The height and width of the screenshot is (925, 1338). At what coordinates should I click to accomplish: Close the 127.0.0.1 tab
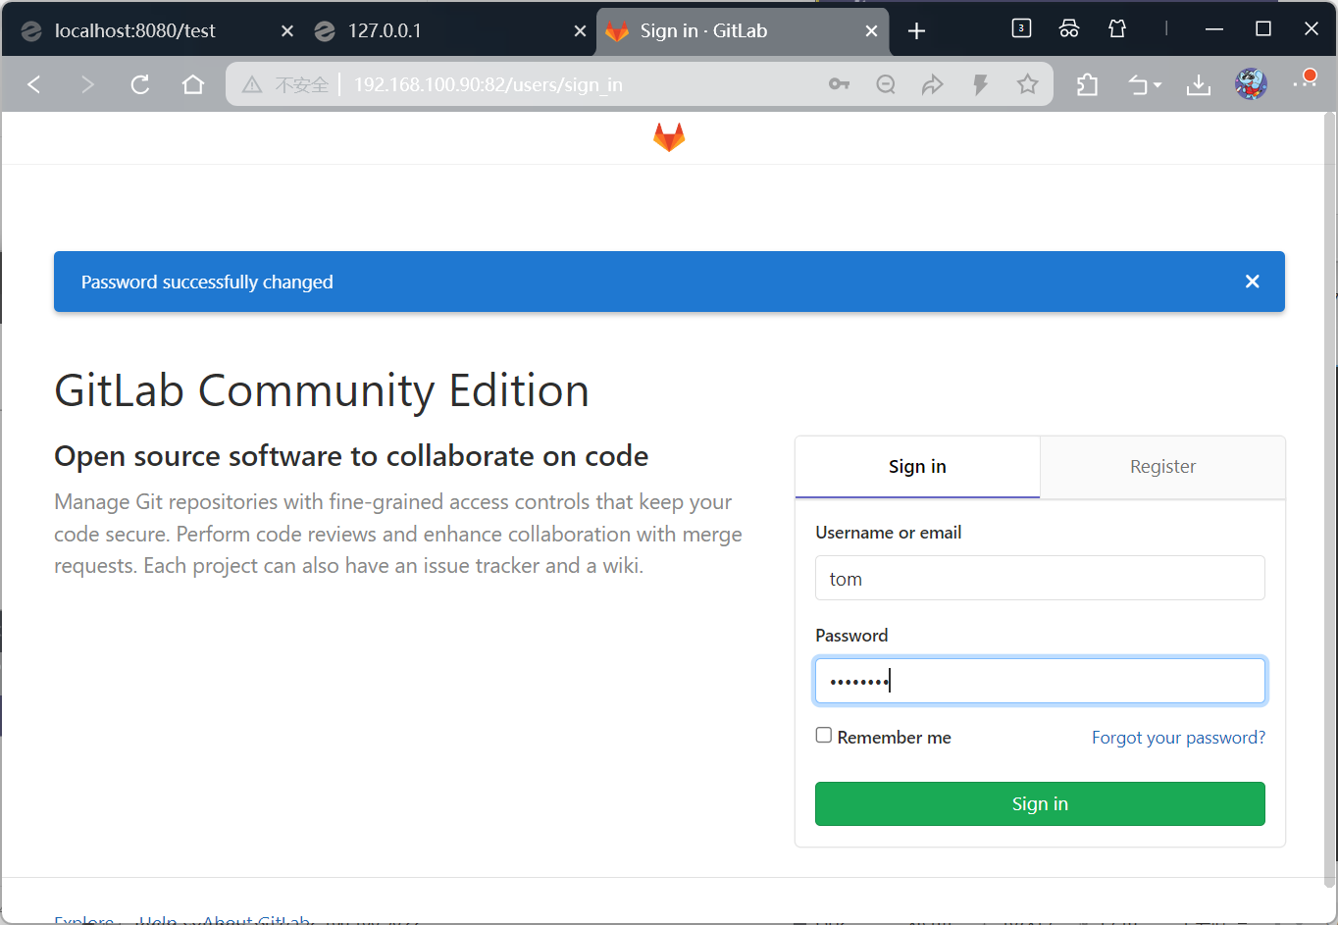coord(580,31)
